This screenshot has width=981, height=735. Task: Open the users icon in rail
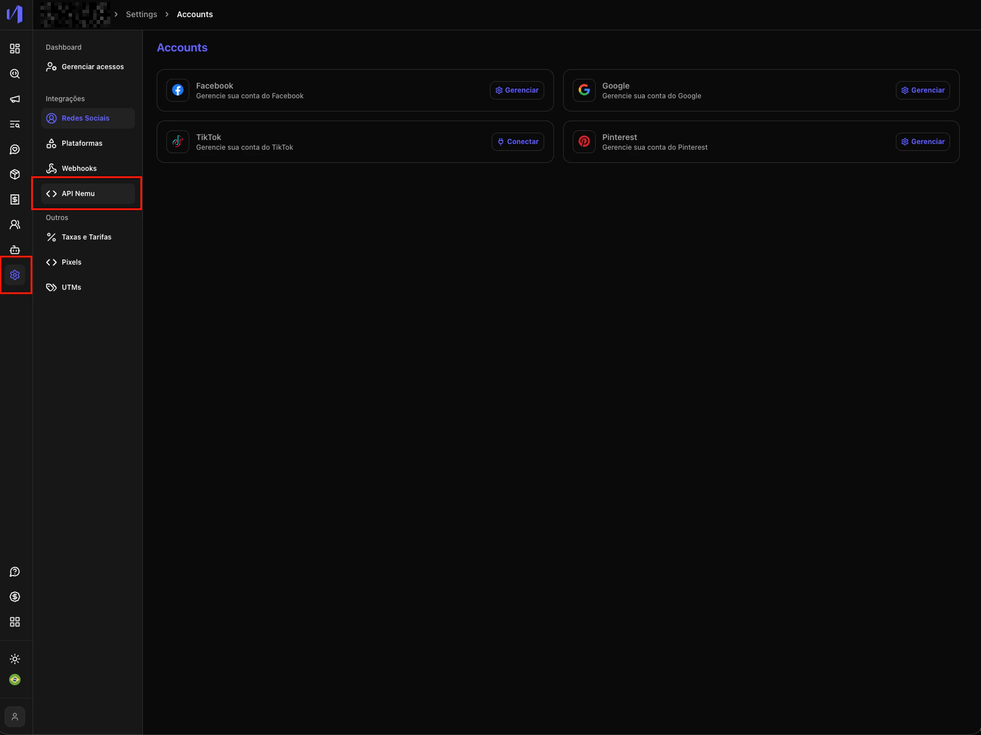coord(15,225)
